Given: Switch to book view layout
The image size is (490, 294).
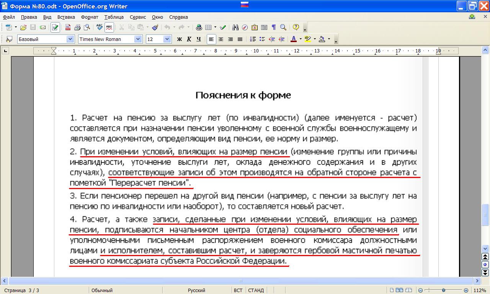Looking at the screenshot, I should coord(409,291).
